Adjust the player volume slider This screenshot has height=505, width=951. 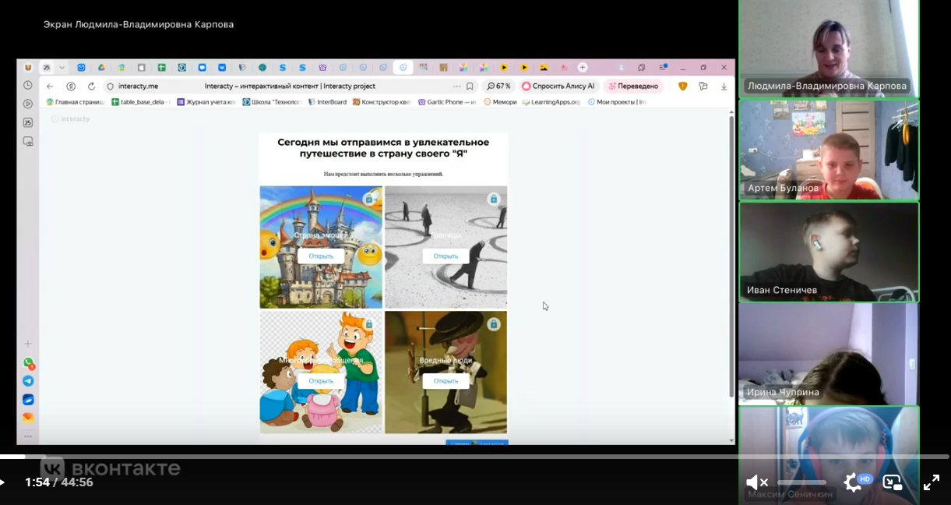pyautogui.click(x=802, y=482)
